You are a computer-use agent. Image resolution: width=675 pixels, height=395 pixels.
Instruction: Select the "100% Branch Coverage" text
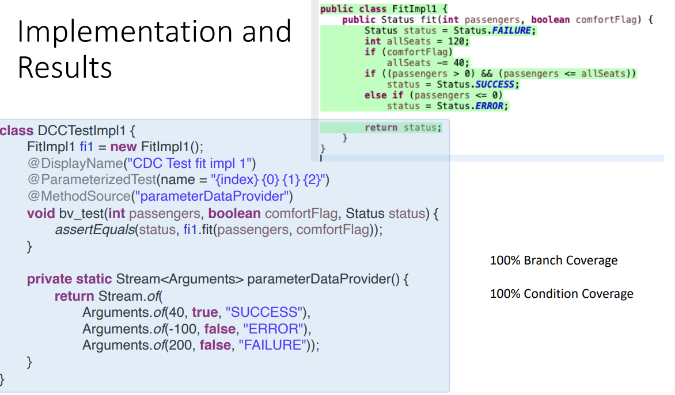553,260
